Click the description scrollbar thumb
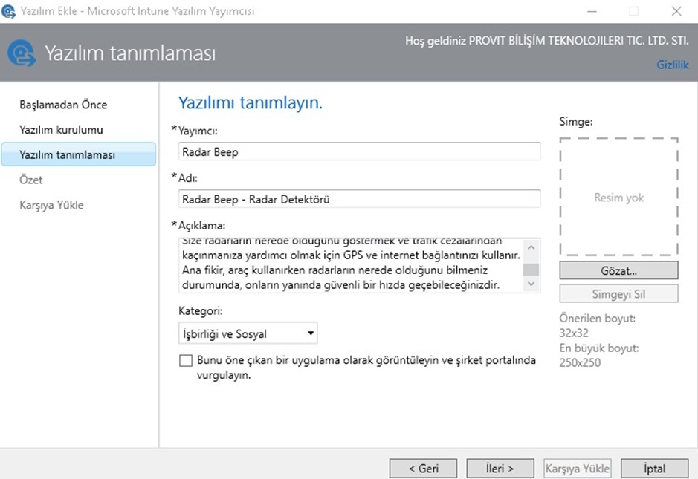The height and width of the screenshot is (479, 698). pyautogui.click(x=531, y=270)
